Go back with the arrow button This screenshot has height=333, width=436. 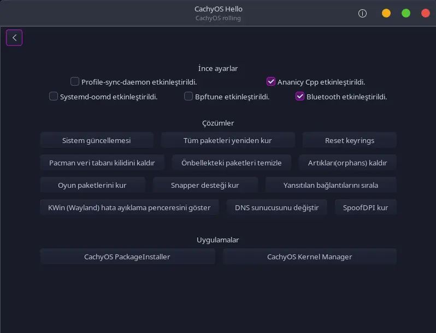(x=14, y=38)
